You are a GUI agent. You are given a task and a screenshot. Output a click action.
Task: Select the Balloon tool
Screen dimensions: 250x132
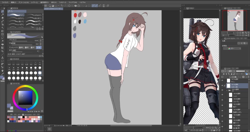coord(2,61)
